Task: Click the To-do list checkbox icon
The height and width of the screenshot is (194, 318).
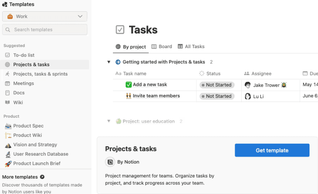Action: (x=7, y=55)
